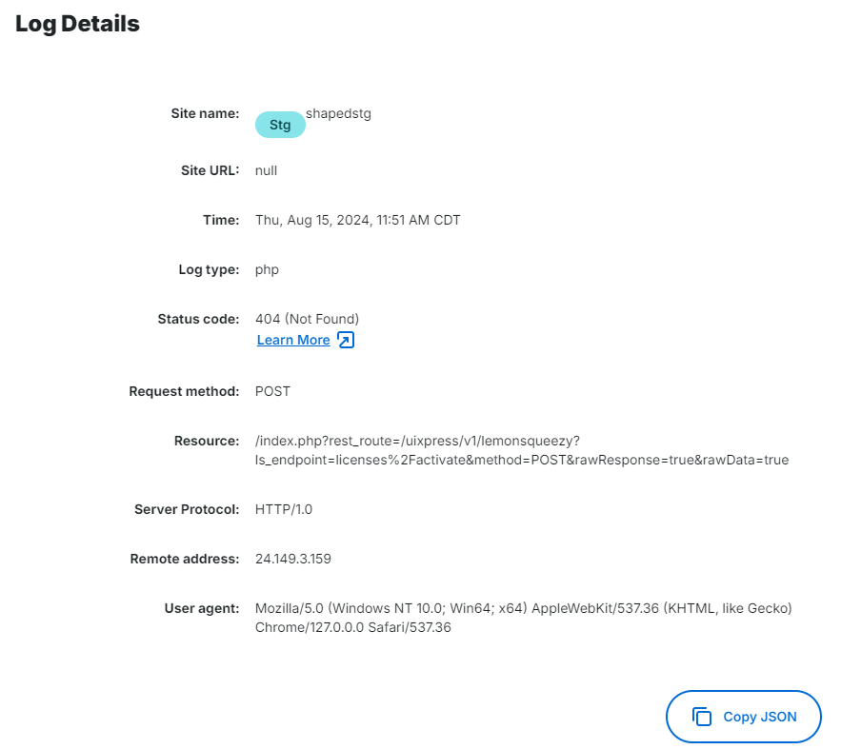Select the Thu, Aug 15, 2024 time value
This screenshot has height=749, width=861.
(x=357, y=220)
